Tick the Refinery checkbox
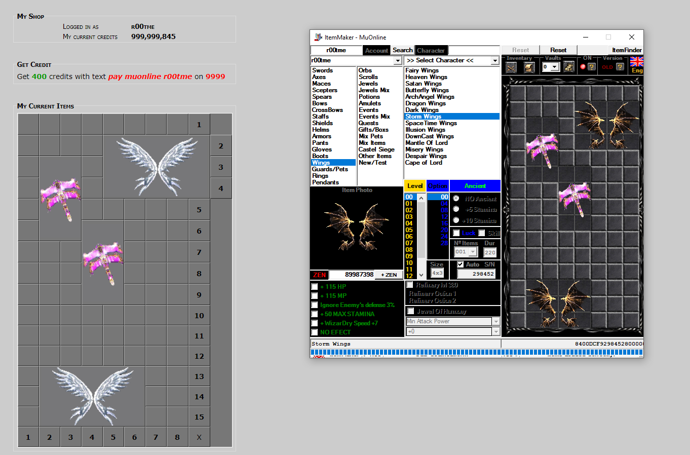 tap(410, 285)
